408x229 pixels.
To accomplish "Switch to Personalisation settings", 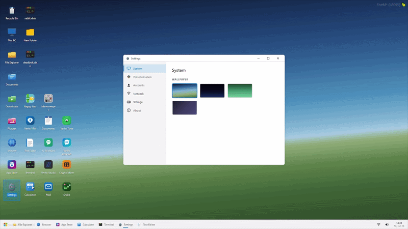I will point(145,77).
